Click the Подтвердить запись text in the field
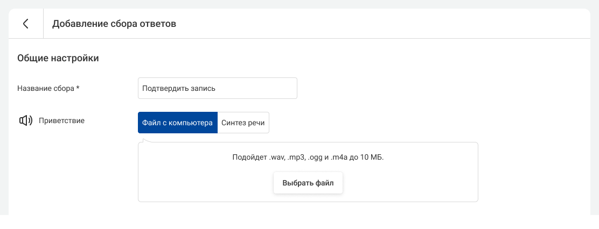 (x=179, y=88)
